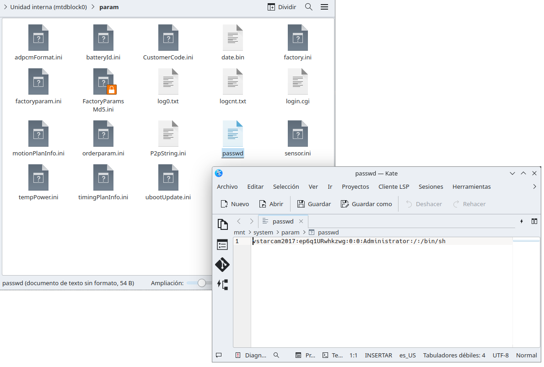Open the Projects list sidebar panel

(222, 245)
